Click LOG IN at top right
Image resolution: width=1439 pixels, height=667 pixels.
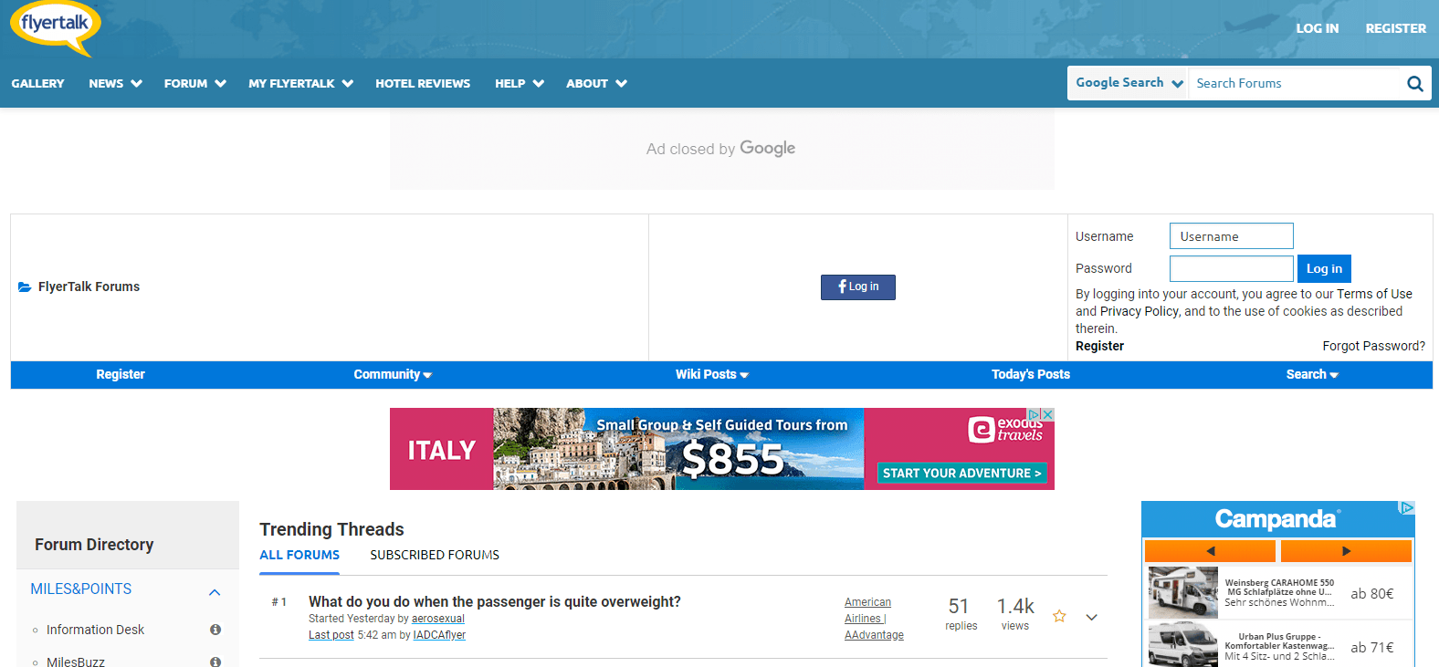[x=1318, y=28]
